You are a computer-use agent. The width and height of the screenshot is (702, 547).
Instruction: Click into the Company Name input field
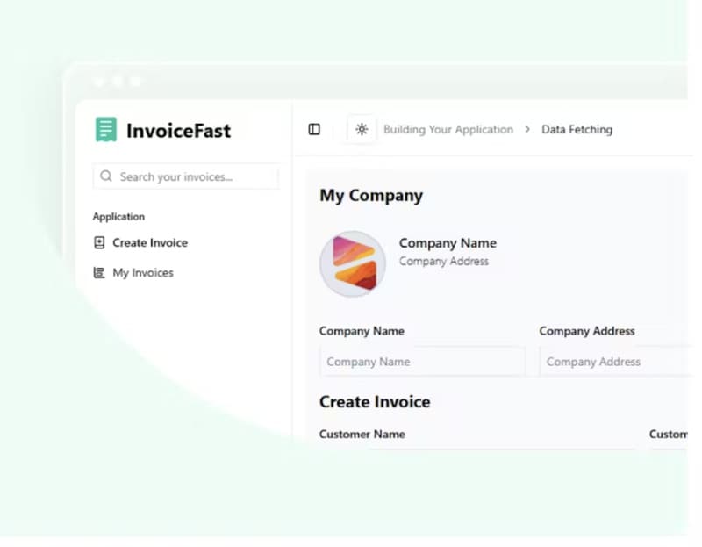click(422, 362)
